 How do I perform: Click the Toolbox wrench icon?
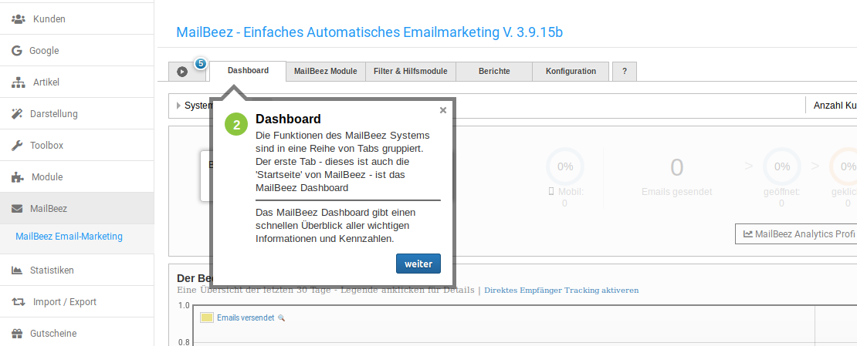click(x=17, y=146)
